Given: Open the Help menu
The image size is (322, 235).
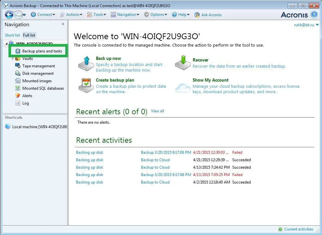Looking at the screenshot, I should coord(181,15).
